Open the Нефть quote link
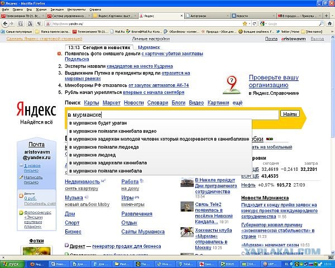The height and width of the screenshot is (268, 335). 248,185
